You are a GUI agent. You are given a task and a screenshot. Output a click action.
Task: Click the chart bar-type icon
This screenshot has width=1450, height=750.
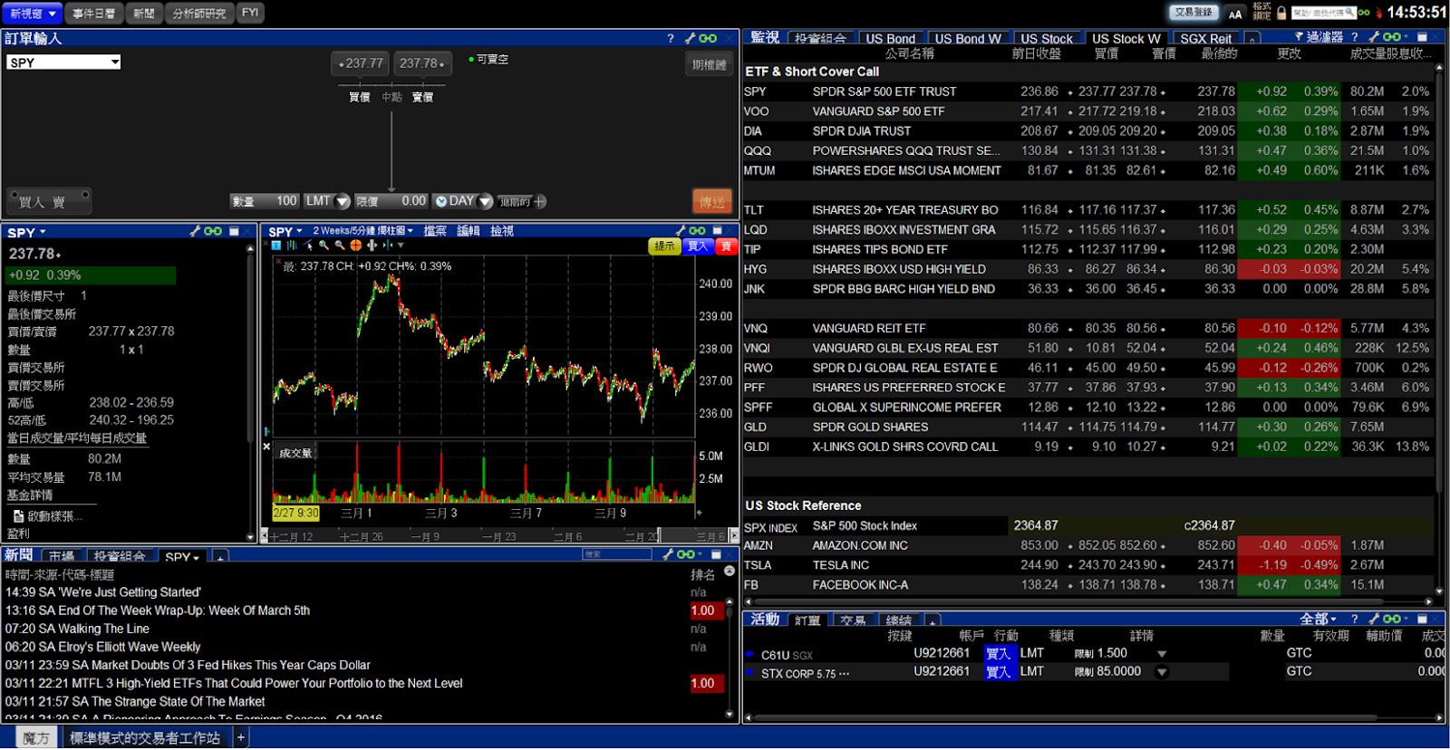pos(292,245)
